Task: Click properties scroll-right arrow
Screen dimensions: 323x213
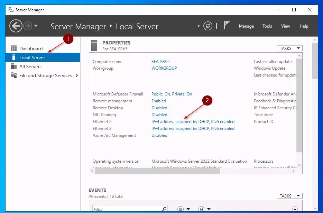Action: click(293, 171)
